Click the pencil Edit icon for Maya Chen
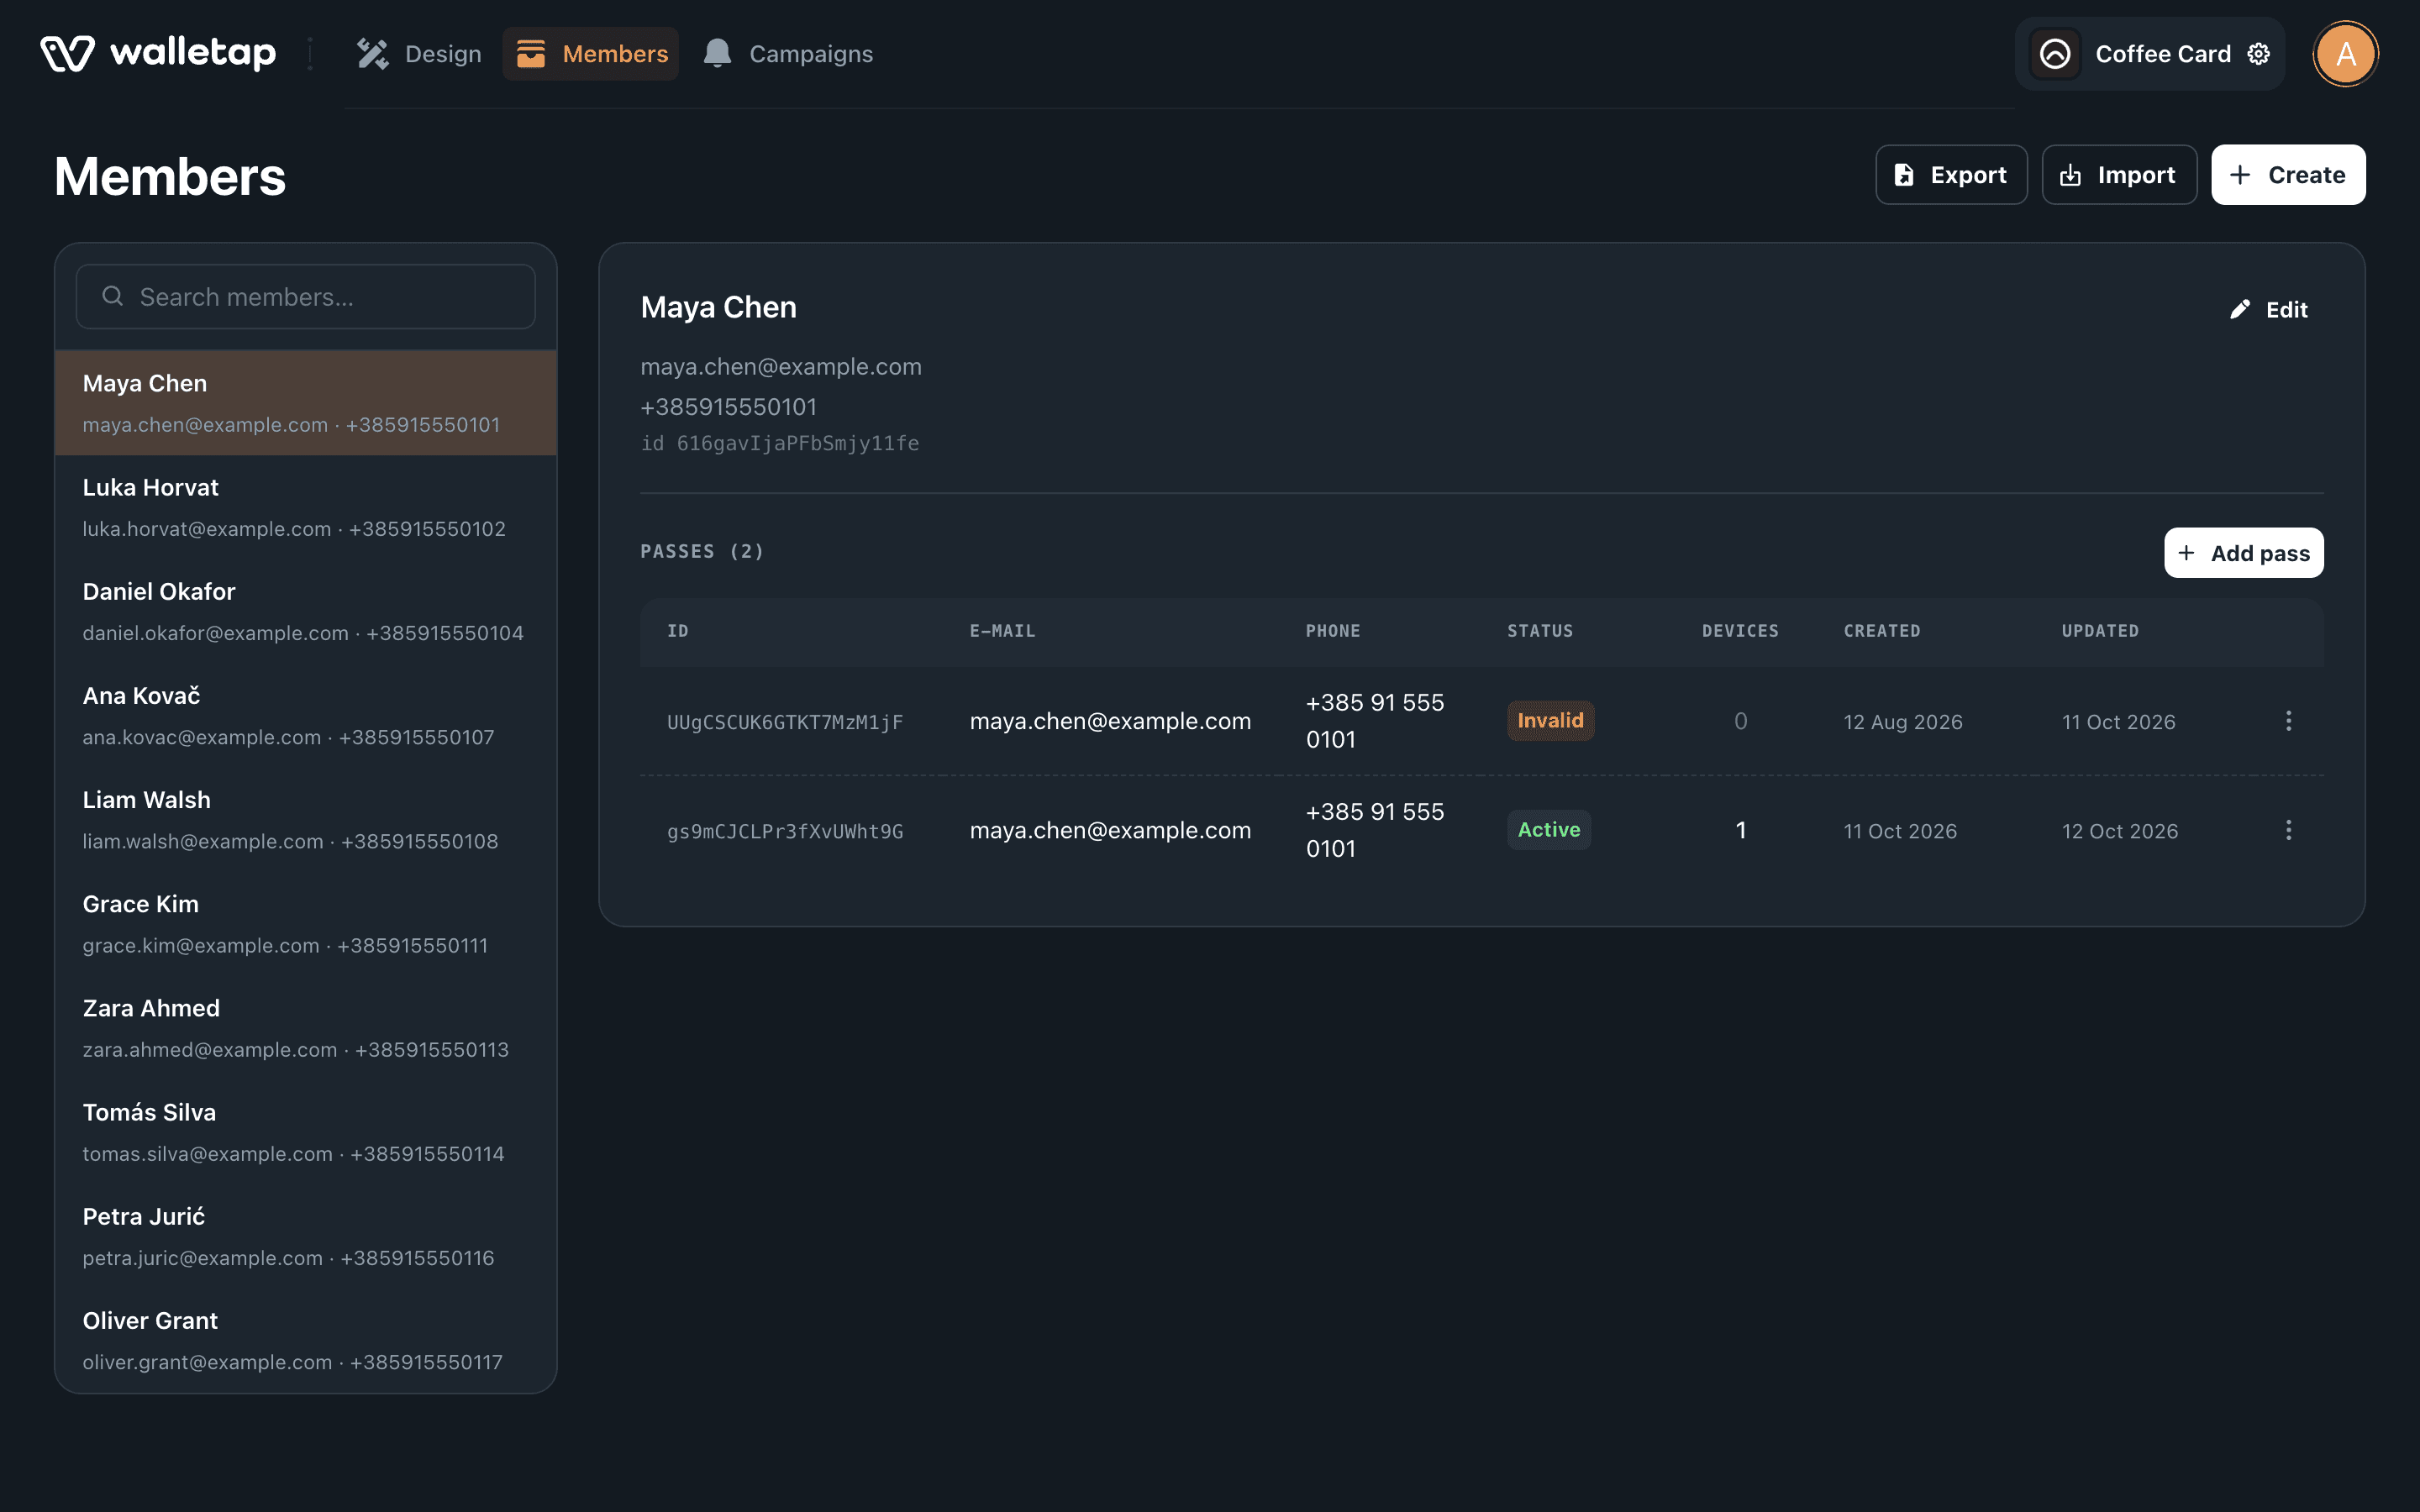 click(2239, 310)
